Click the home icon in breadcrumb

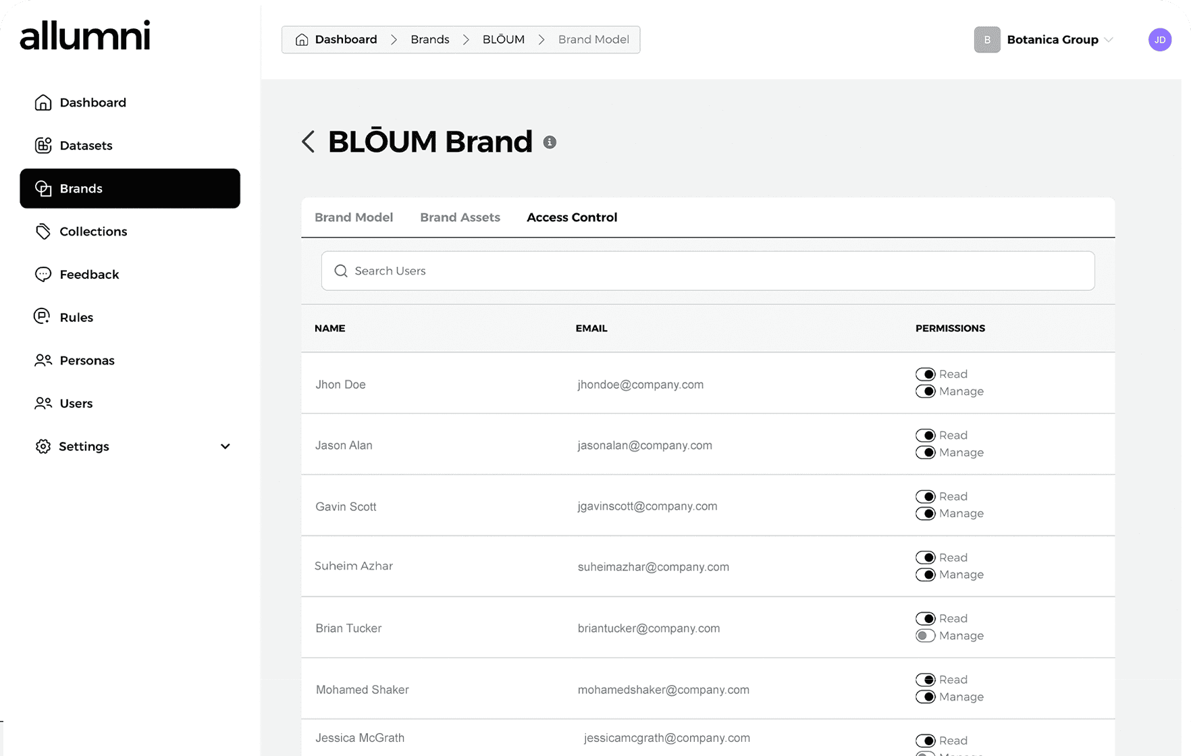[302, 40]
